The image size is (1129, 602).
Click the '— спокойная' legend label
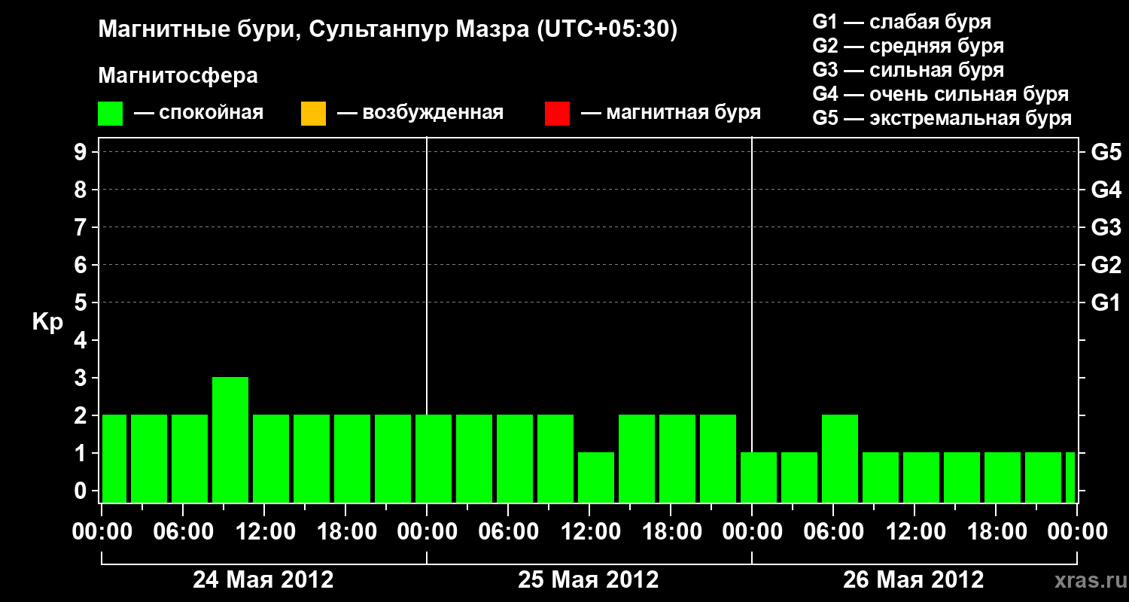[x=199, y=113]
